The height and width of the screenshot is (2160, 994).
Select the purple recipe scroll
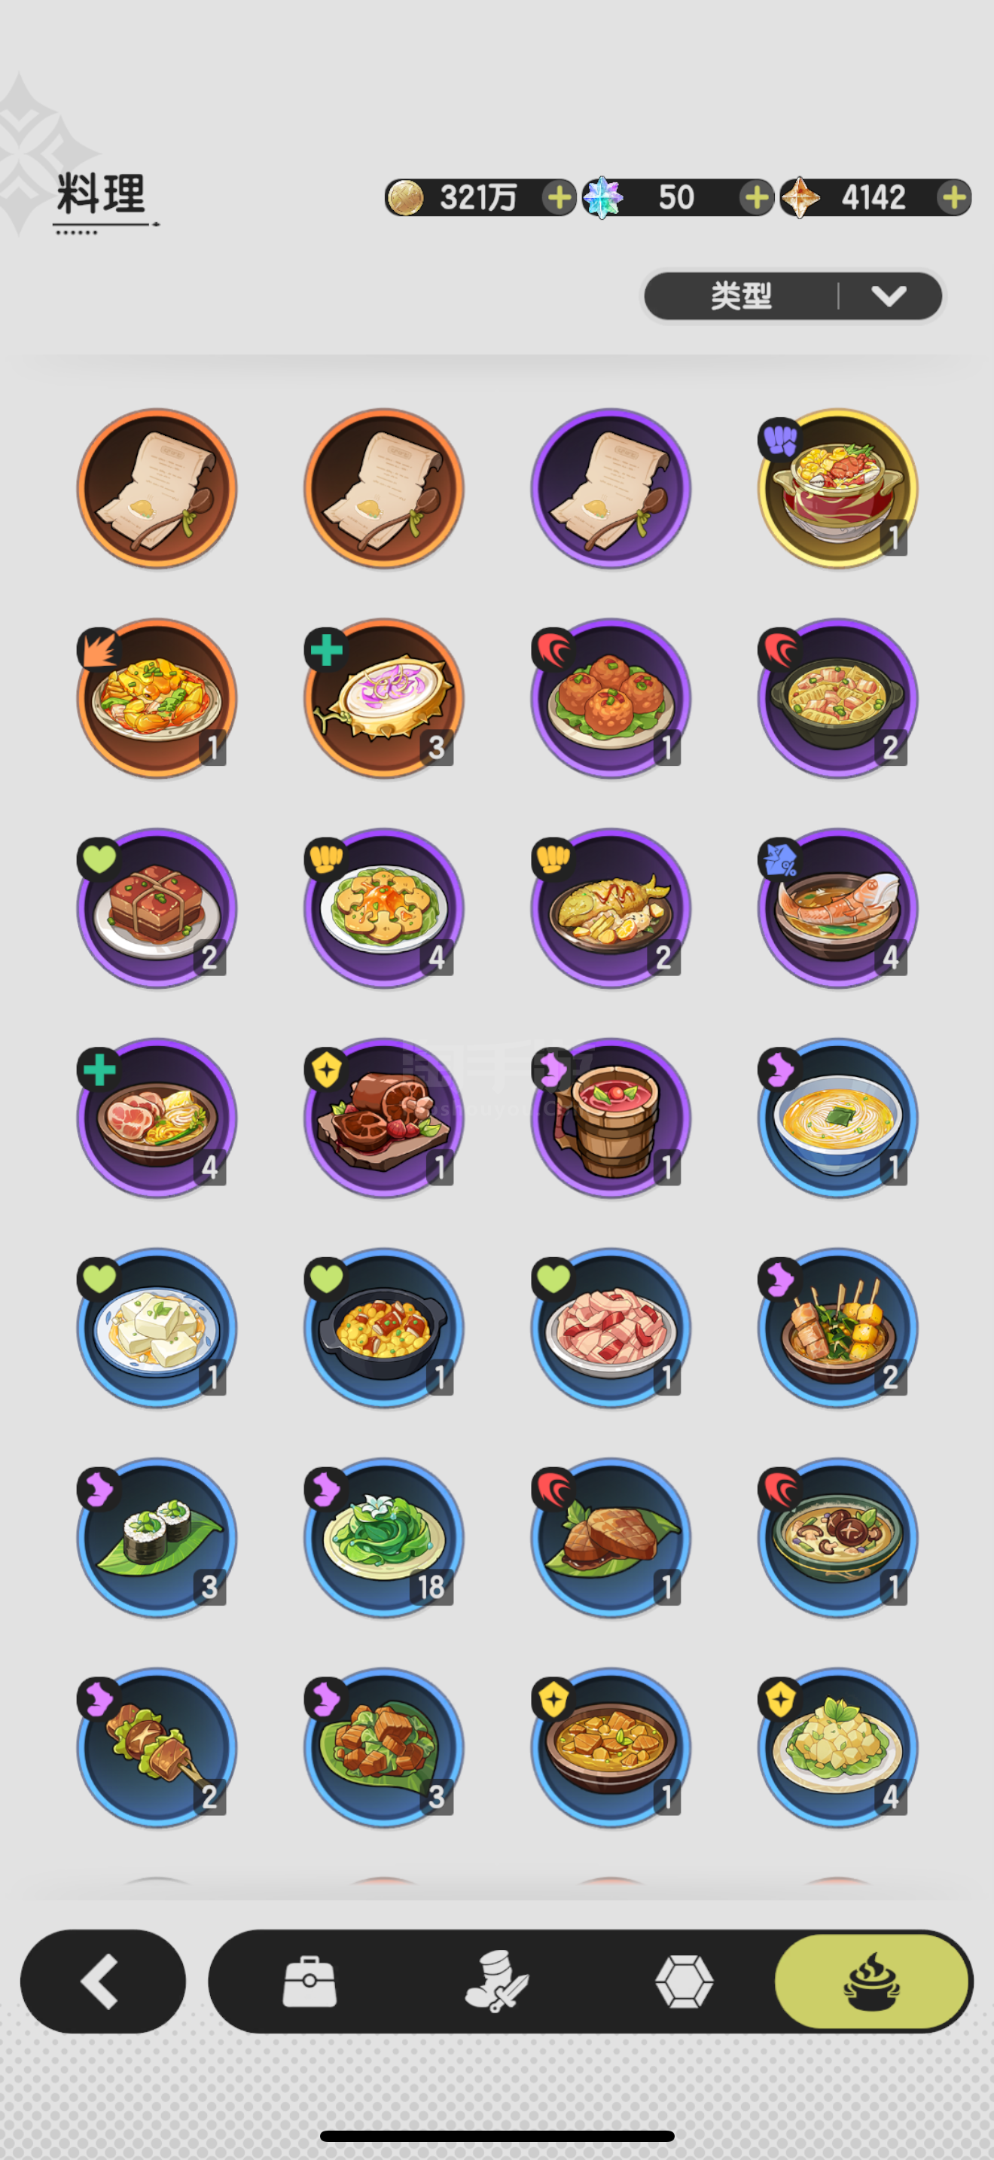(611, 489)
